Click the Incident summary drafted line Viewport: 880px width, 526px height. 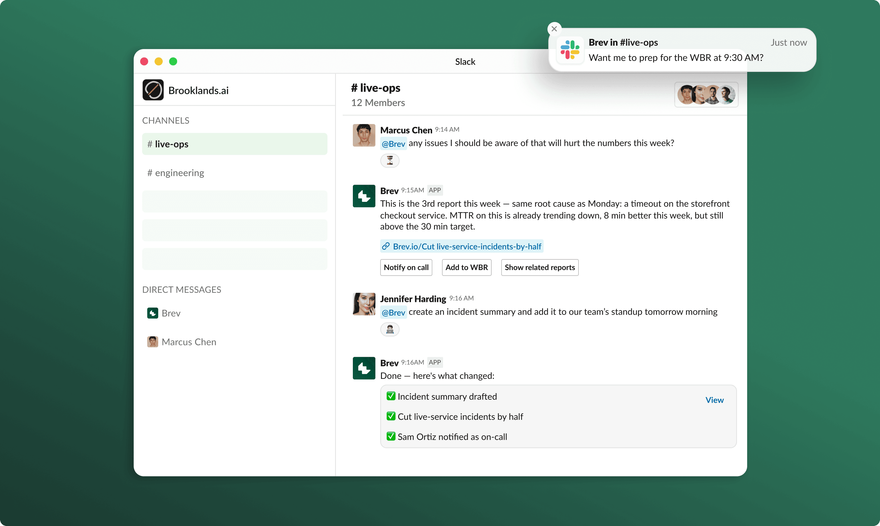click(x=447, y=396)
